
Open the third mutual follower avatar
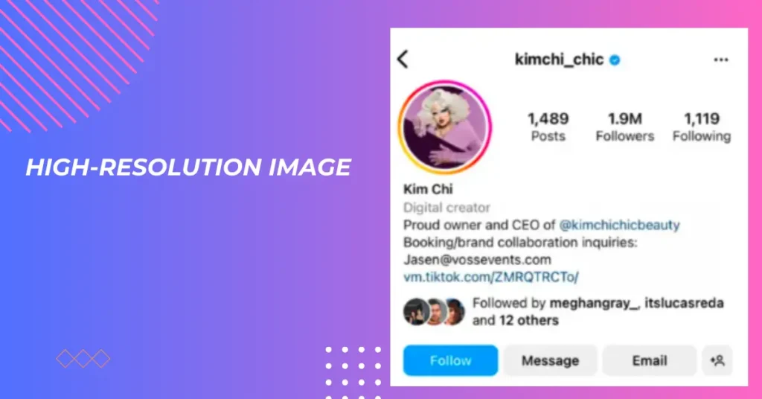click(x=455, y=311)
